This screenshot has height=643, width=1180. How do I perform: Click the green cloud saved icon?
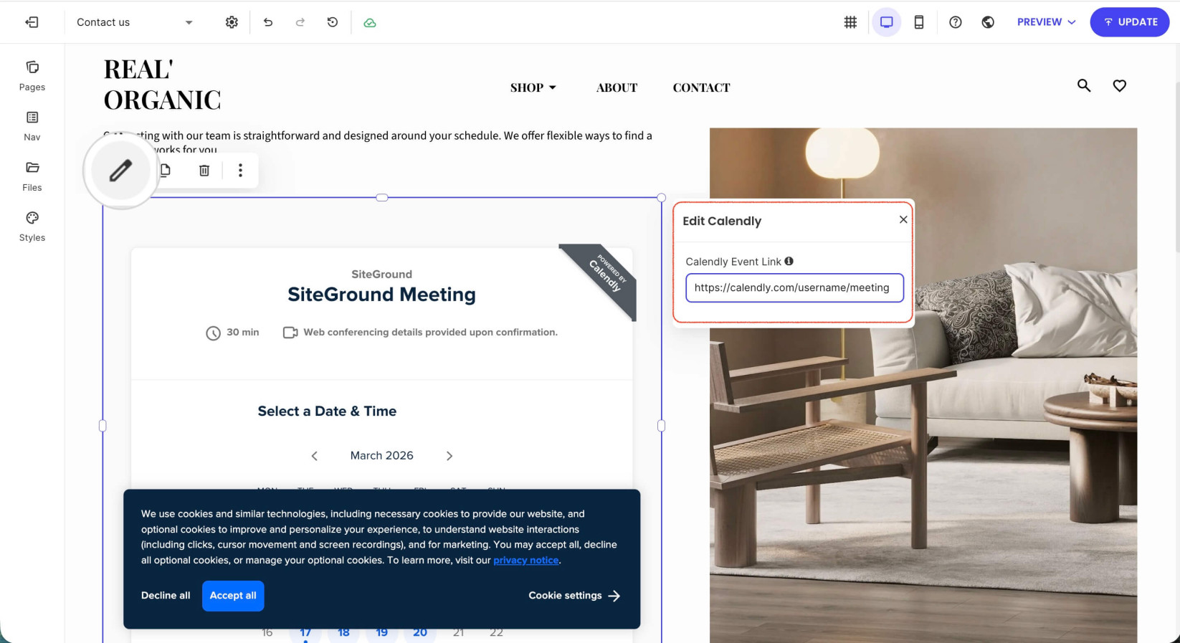tap(370, 22)
